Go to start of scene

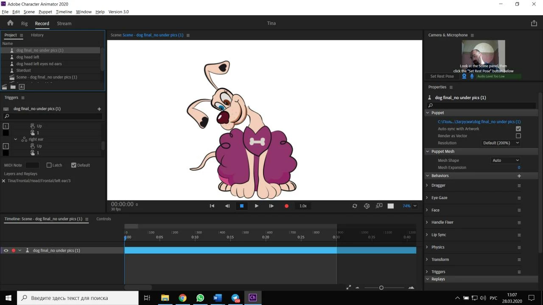pyautogui.click(x=212, y=206)
